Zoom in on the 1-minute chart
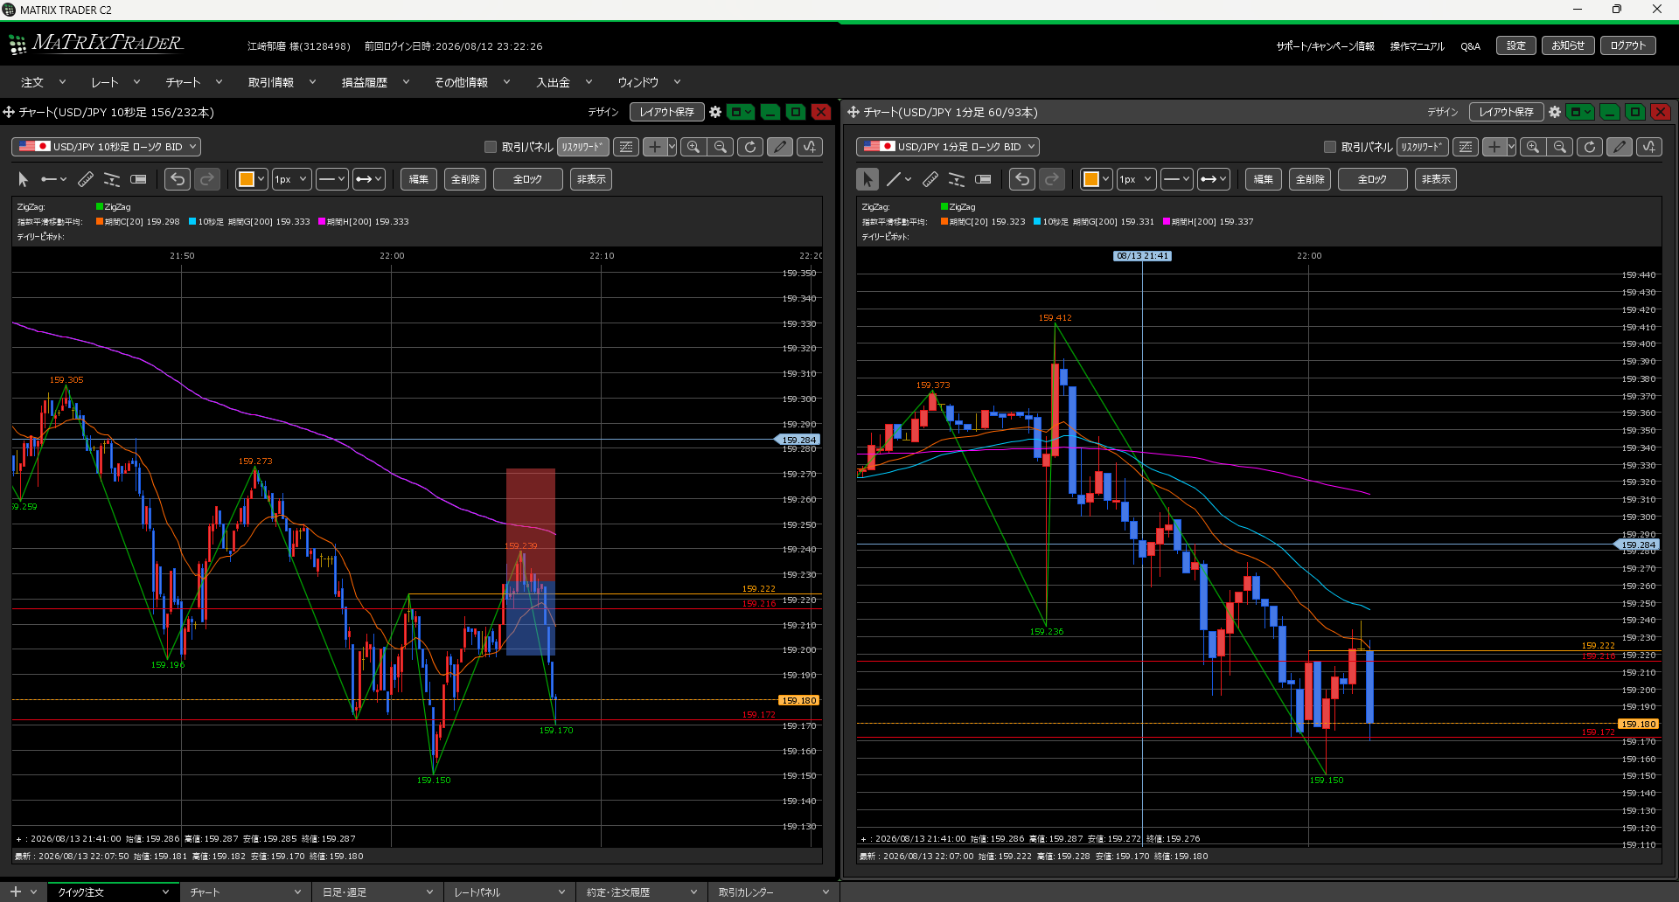The image size is (1679, 902). [1533, 147]
